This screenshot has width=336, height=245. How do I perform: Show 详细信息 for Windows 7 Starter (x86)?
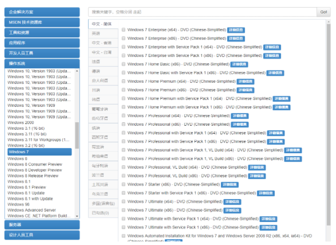[x=230, y=185]
